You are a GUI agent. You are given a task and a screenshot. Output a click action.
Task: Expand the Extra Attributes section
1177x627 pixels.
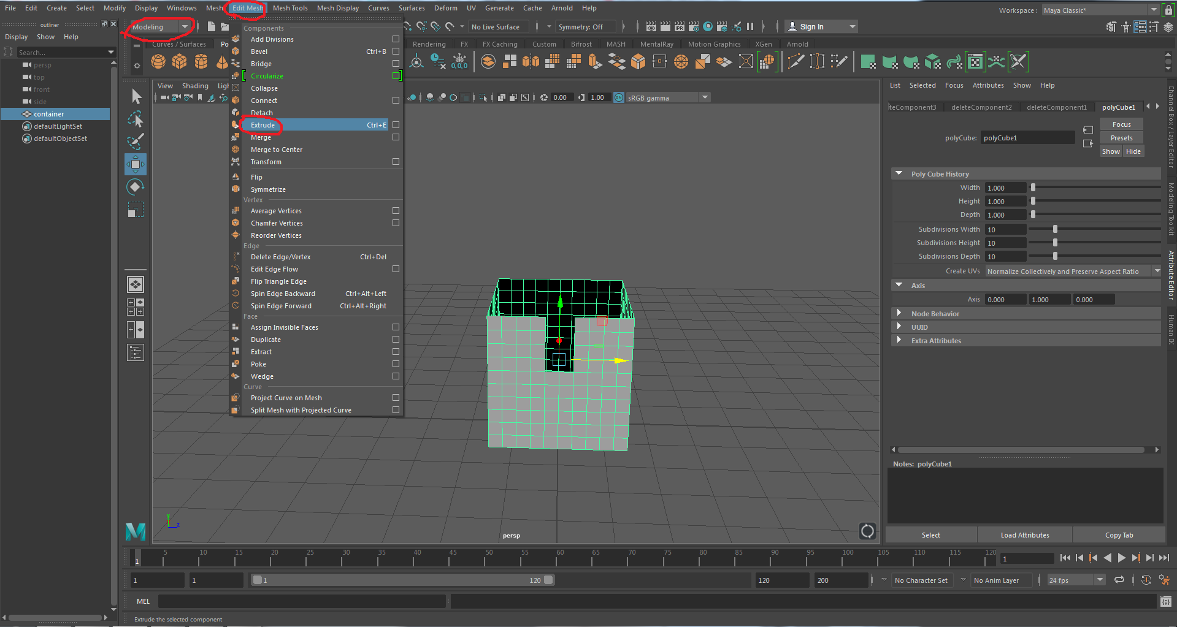[x=899, y=340]
